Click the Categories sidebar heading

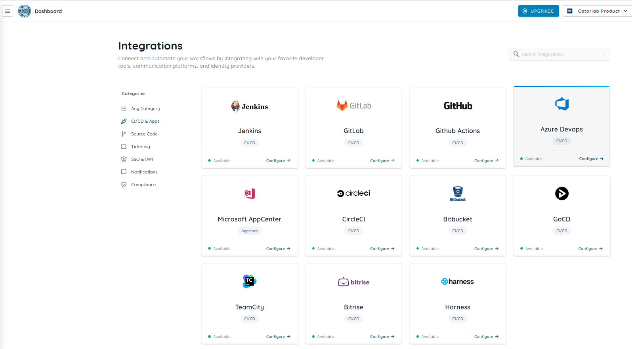(134, 93)
